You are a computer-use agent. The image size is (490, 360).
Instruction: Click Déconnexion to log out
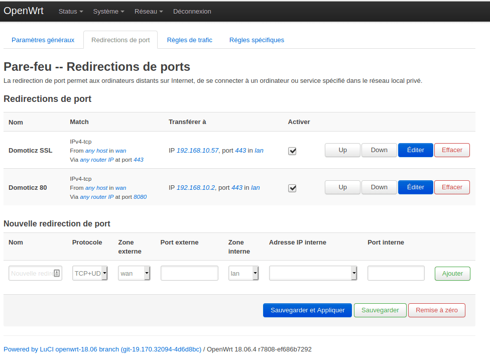click(192, 11)
